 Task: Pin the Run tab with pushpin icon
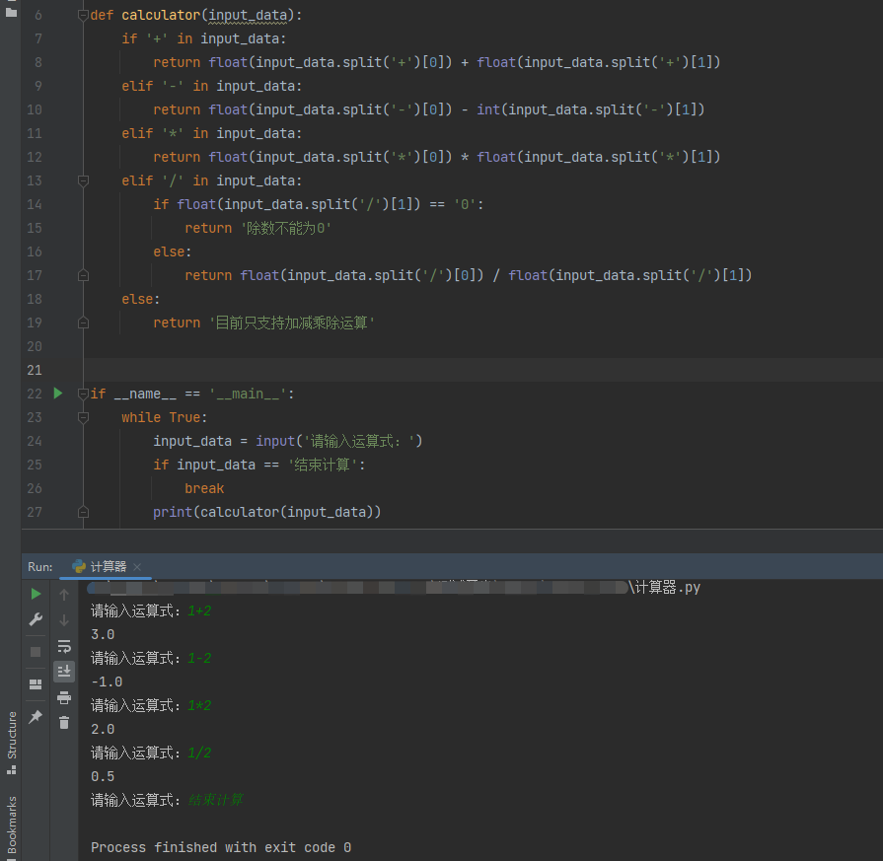click(36, 716)
